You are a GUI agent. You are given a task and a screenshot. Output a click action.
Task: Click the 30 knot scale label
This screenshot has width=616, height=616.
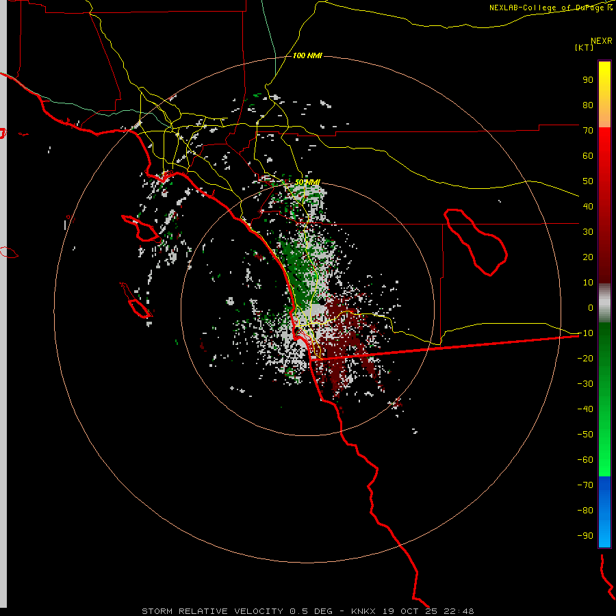click(x=588, y=232)
